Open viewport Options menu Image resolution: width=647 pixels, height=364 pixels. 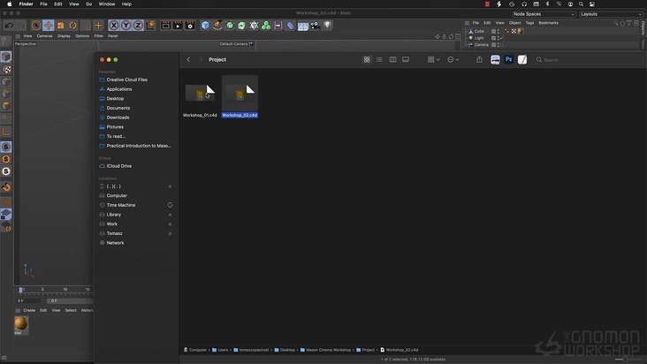[82, 36]
